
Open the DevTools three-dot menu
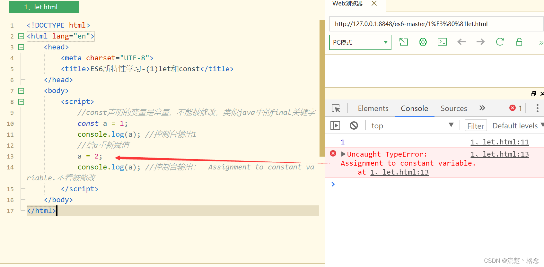click(537, 108)
